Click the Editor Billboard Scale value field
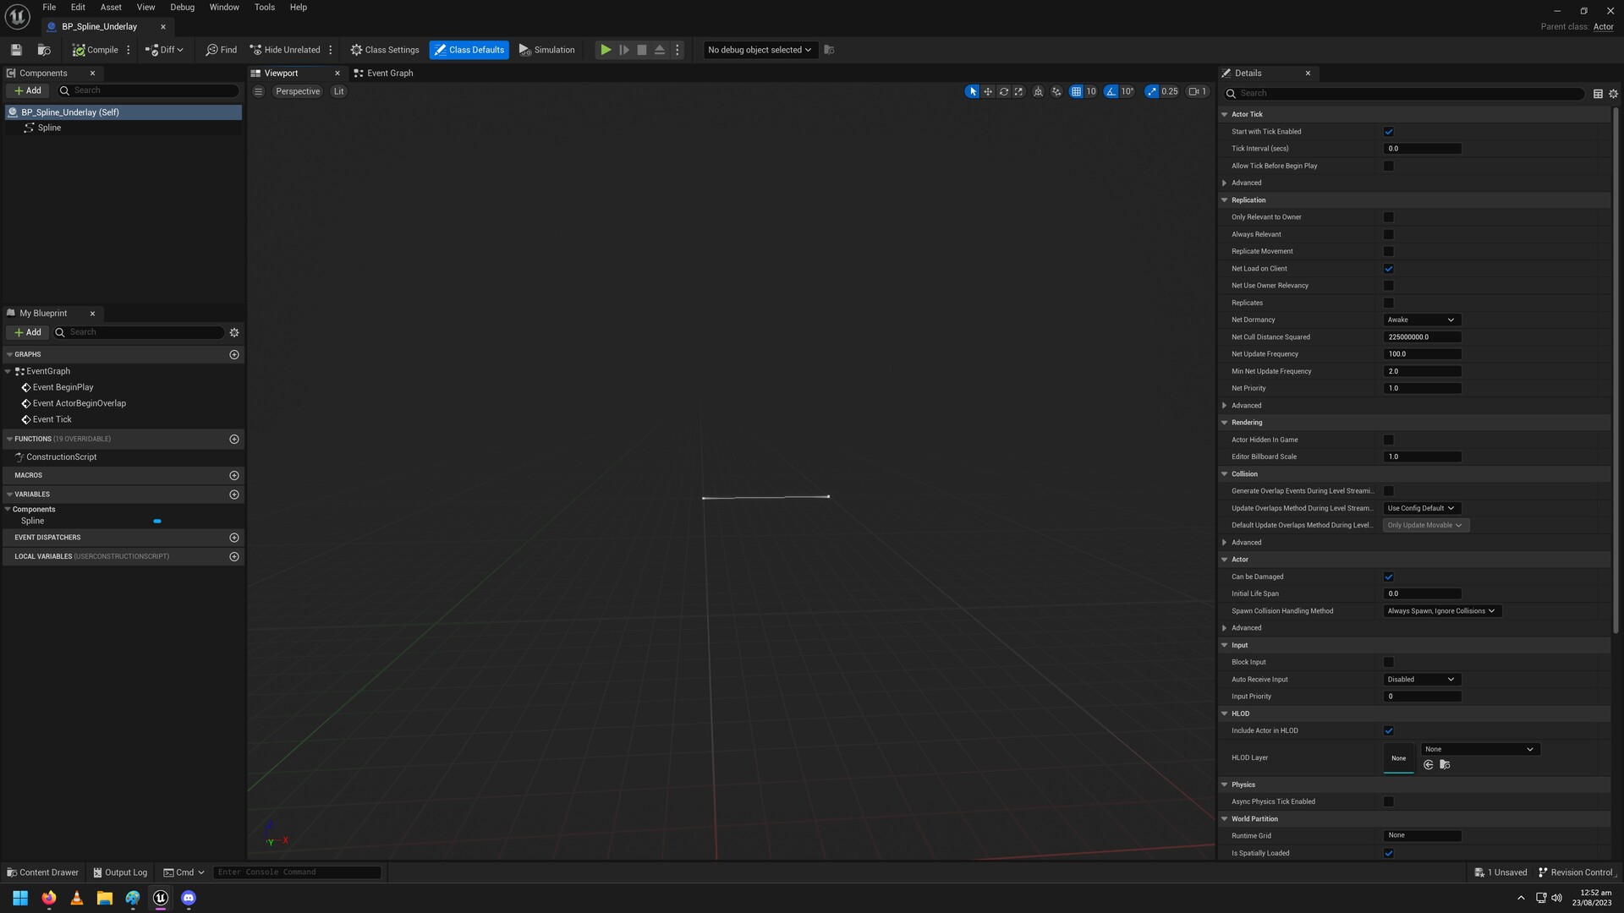 (x=1422, y=456)
